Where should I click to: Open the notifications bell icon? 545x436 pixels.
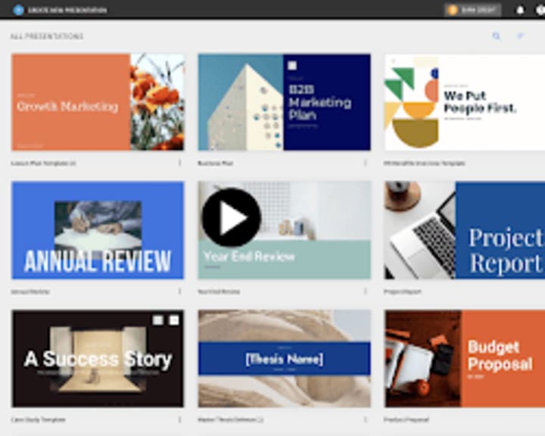(x=520, y=10)
